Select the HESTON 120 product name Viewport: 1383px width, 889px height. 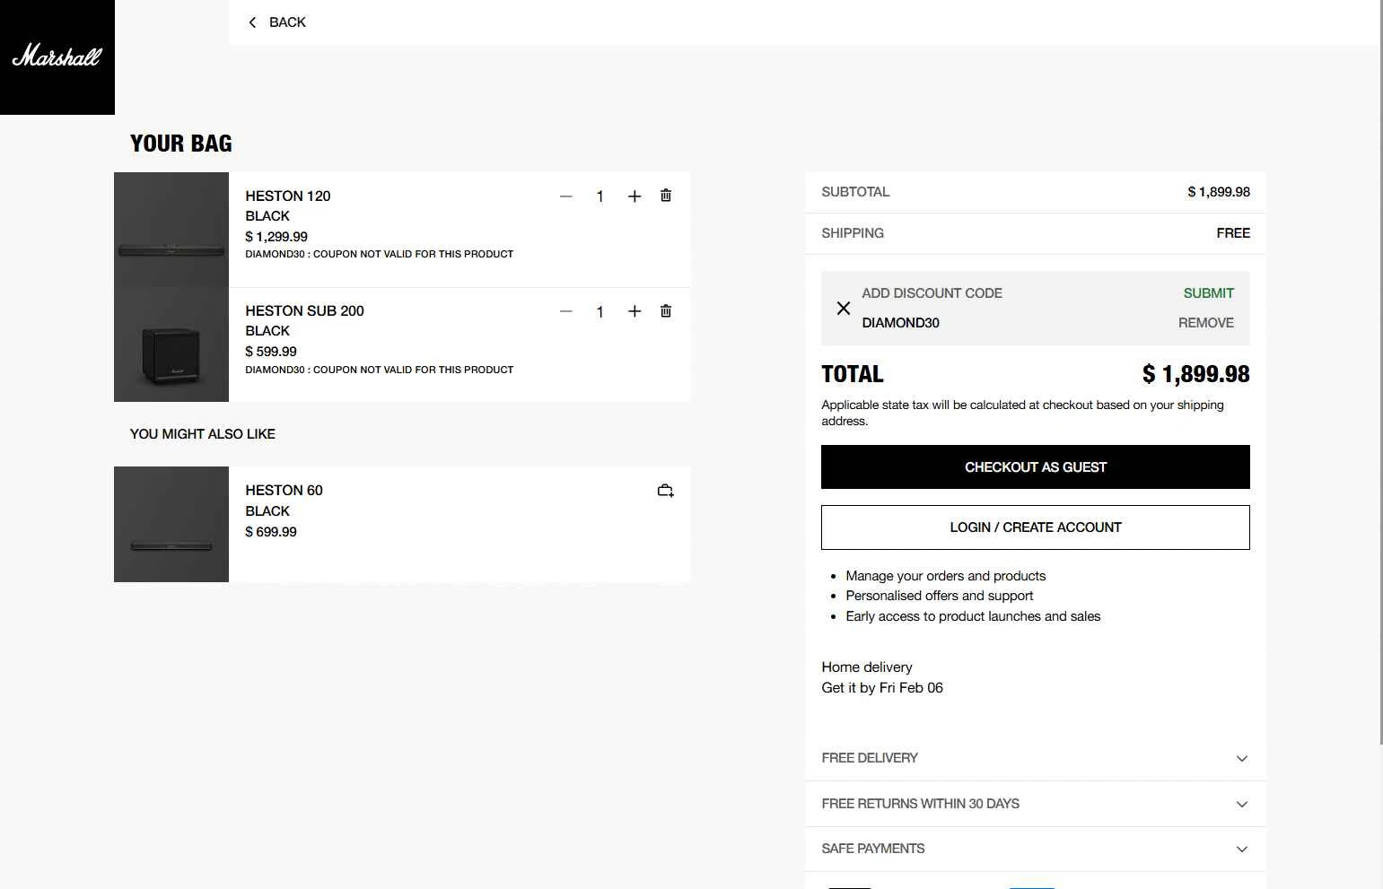288,196
